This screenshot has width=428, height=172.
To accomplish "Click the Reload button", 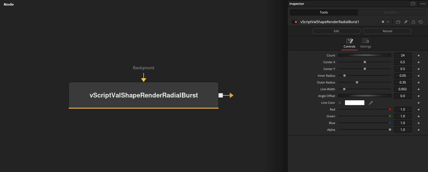I will pos(387,31).
